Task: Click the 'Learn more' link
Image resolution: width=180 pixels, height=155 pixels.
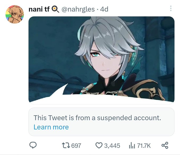Action: tap(51, 127)
